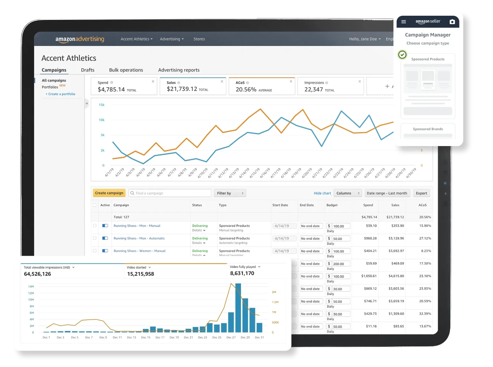Click the Dec 27 bar in impressions chart
Viewport: 493px width, 367px height.
pos(231,322)
